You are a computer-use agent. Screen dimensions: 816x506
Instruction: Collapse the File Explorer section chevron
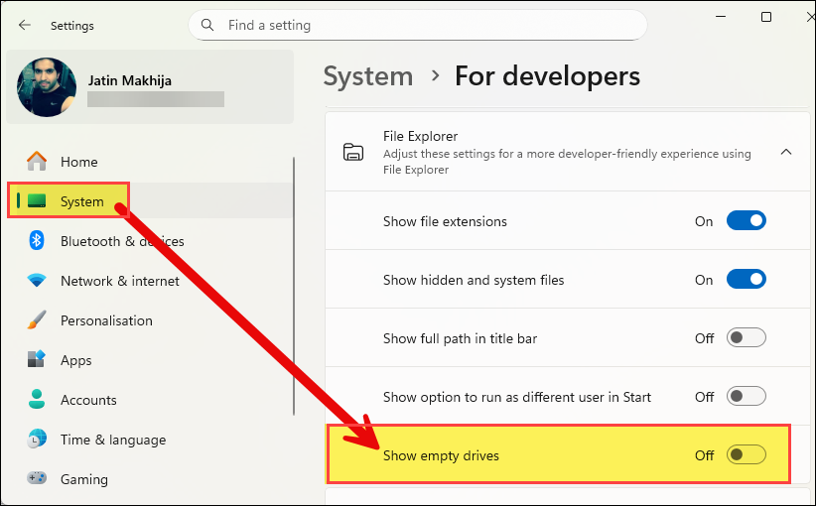tap(785, 152)
